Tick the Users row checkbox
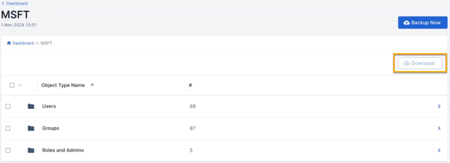Viewport: 450px width, 163px height. click(8, 106)
